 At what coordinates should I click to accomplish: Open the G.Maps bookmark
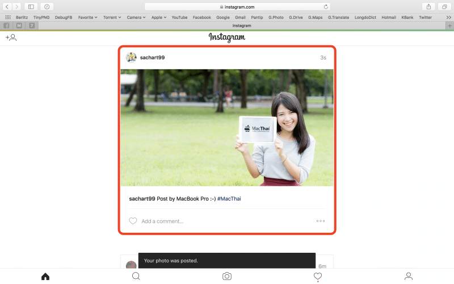(x=316, y=18)
